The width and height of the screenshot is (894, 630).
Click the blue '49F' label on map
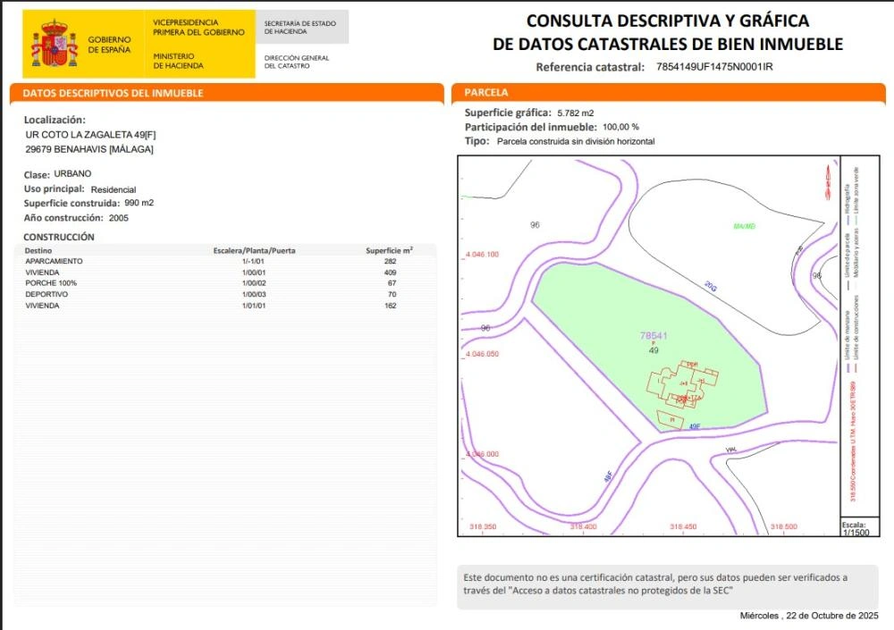(695, 426)
